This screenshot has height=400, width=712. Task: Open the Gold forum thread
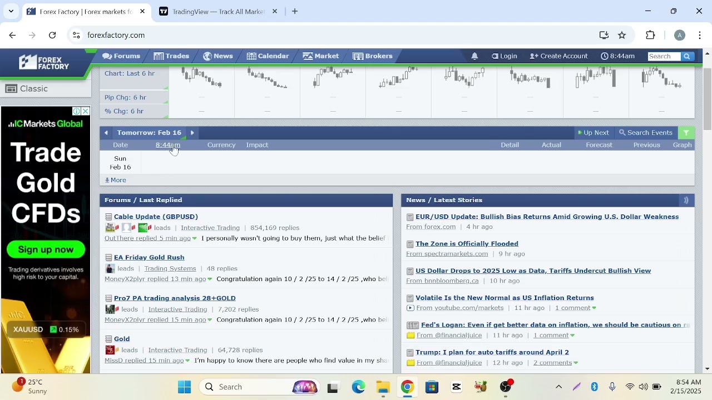click(122, 339)
